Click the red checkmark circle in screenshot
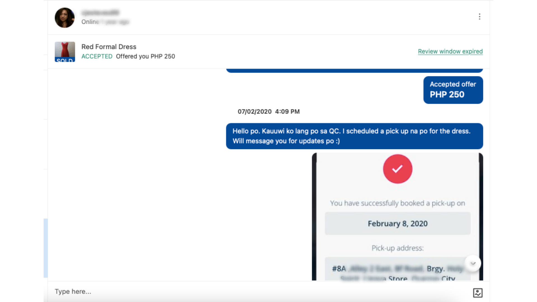The height and width of the screenshot is (302, 537). pos(397,169)
